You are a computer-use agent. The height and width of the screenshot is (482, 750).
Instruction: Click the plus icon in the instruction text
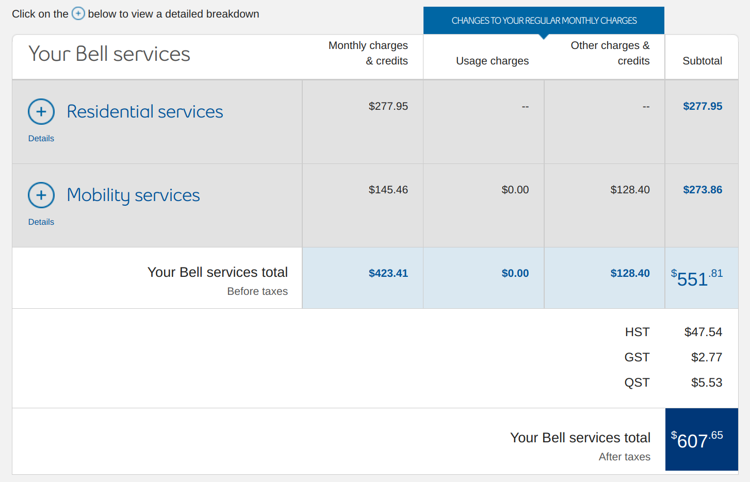click(78, 13)
